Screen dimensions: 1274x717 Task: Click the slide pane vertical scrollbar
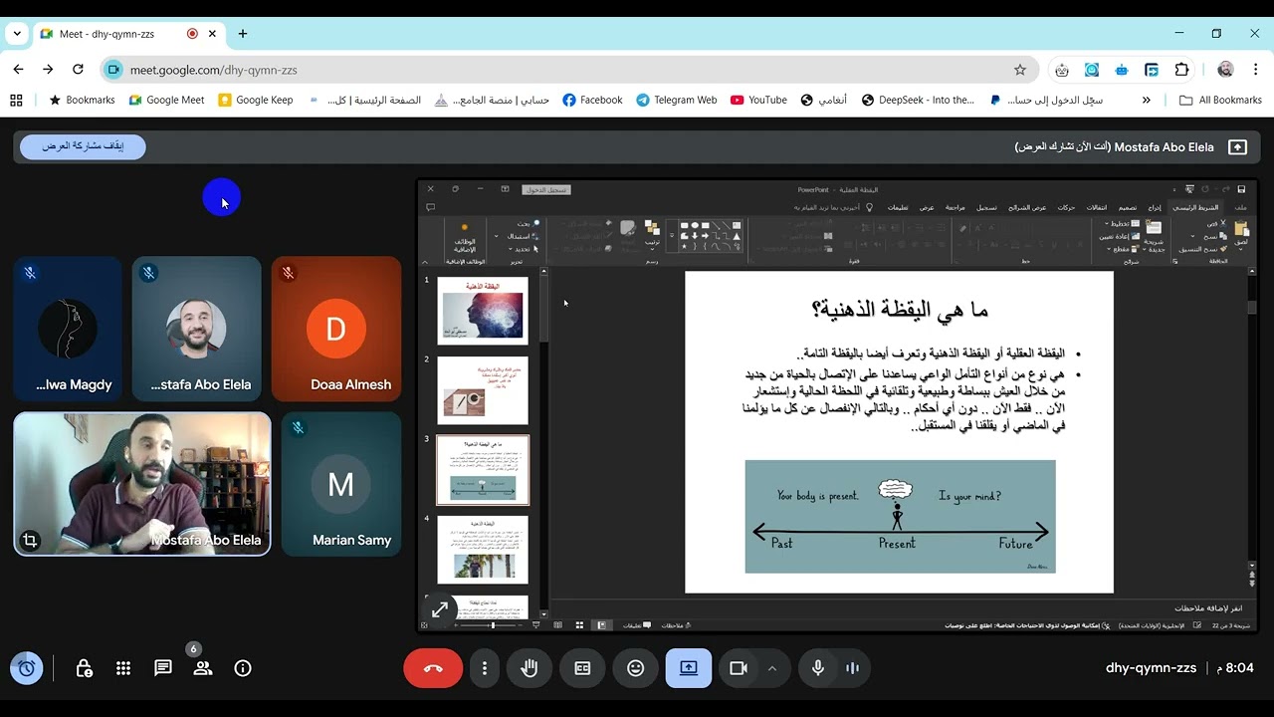coord(1252,418)
